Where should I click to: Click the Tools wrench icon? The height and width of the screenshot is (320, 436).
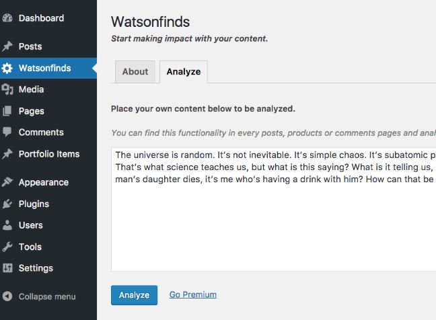(x=7, y=247)
